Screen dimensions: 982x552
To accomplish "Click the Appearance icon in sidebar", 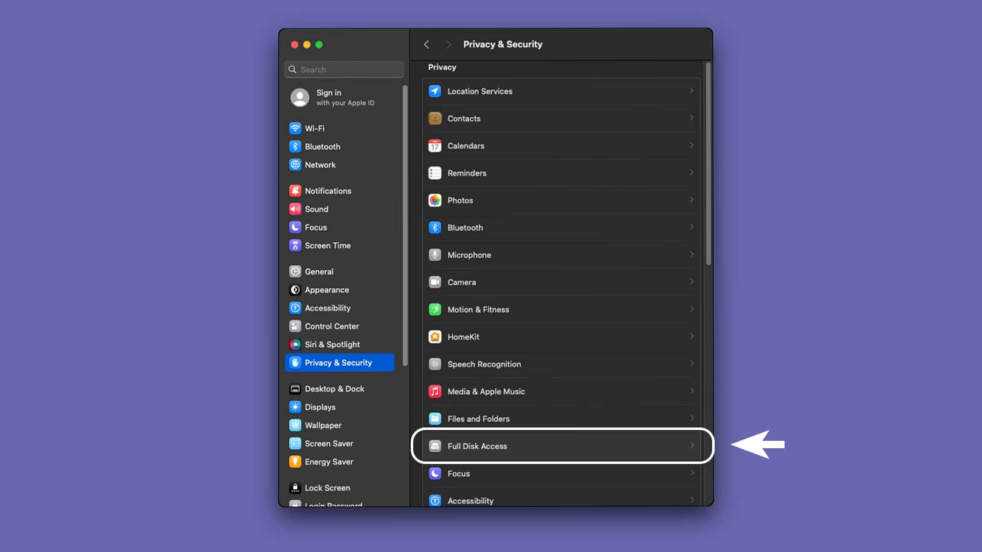I will pos(295,290).
